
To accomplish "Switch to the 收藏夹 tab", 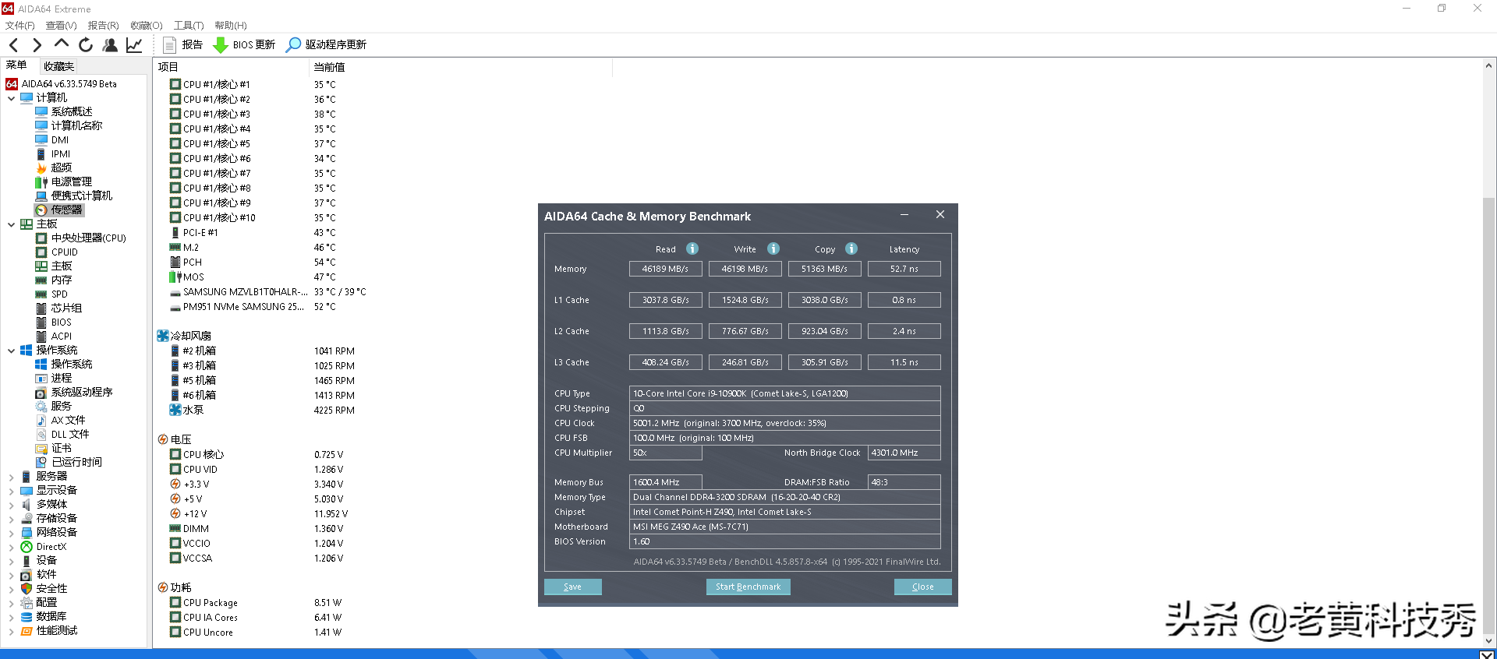I will (x=59, y=66).
